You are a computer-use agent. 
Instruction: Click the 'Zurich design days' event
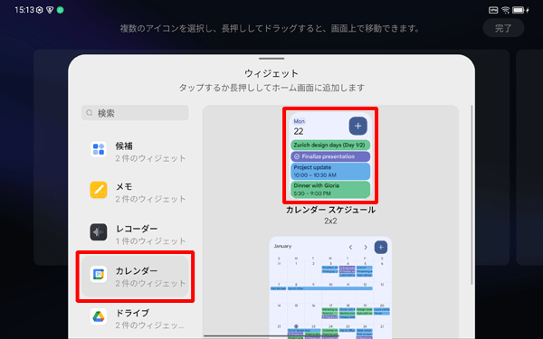(330, 145)
